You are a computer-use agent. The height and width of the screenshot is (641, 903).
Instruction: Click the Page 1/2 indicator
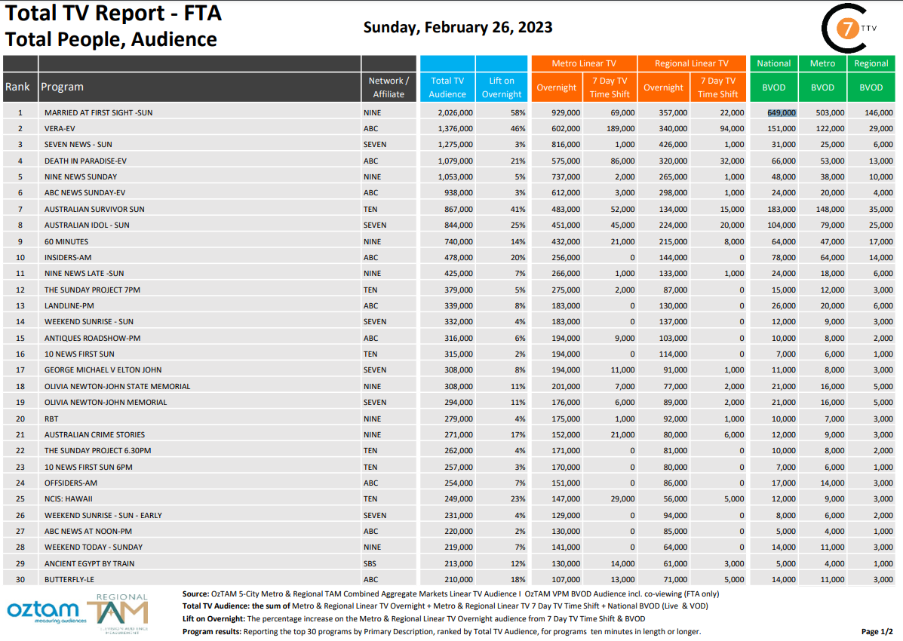point(877,632)
